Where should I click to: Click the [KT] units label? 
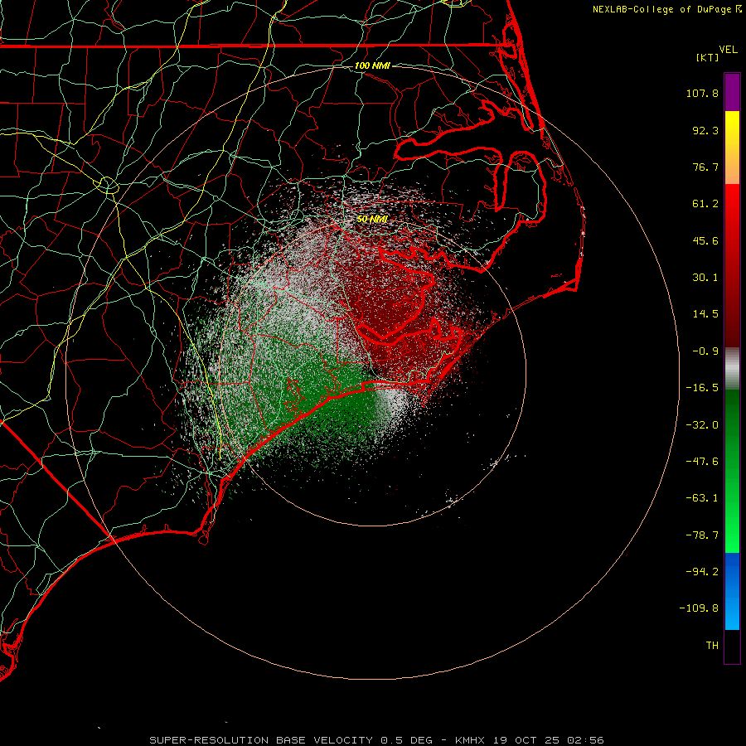tap(707, 57)
